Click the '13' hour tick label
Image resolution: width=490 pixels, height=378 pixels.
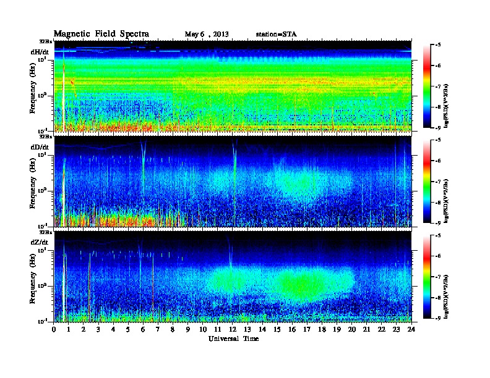tap(247, 330)
